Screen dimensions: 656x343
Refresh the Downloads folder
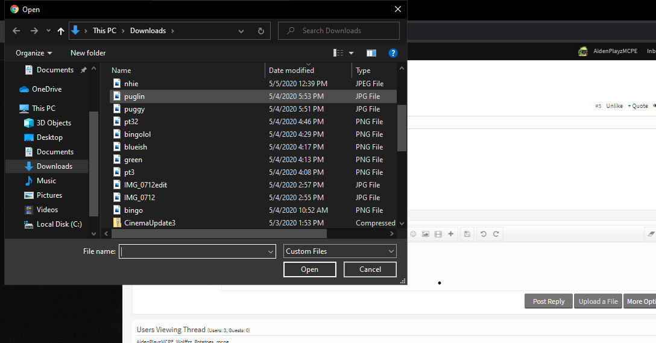coord(261,31)
